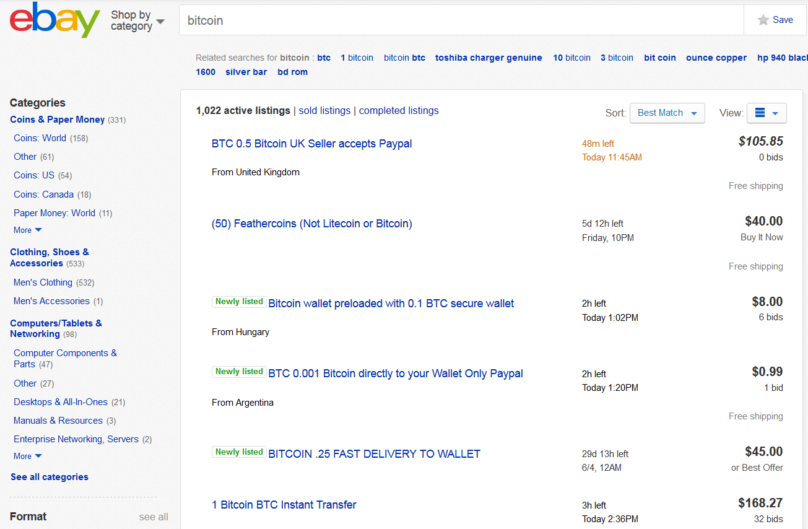Open the list view icon selector
The image size is (808, 529).
click(x=767, y=113)
